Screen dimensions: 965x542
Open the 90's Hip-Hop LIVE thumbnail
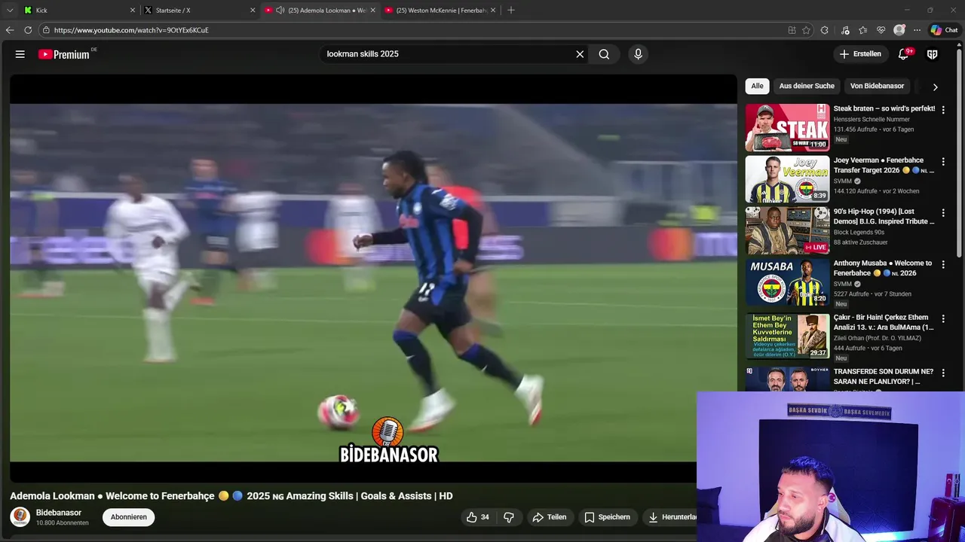787,231
